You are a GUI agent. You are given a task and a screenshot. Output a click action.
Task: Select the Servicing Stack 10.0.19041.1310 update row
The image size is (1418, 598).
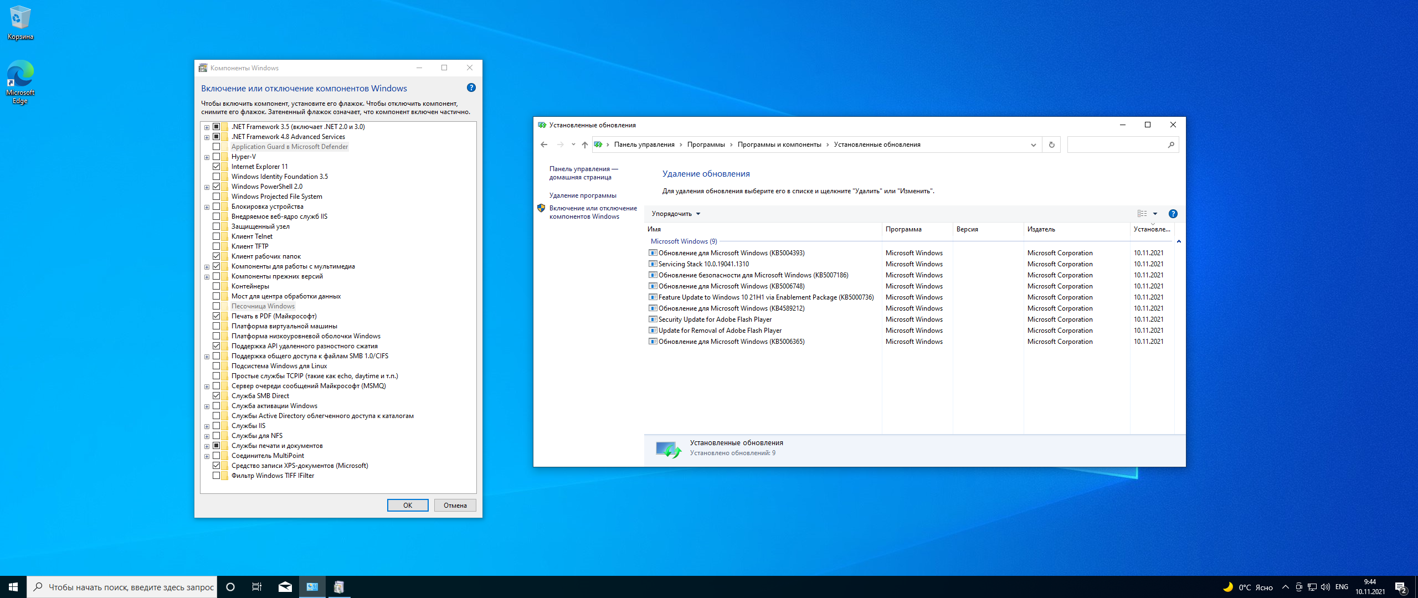tap(908, 264)
